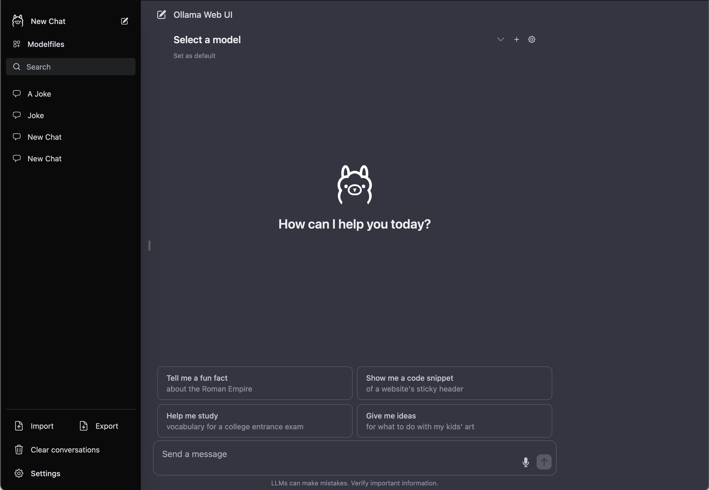Start voice input with the microphone icon
709x490 pixels.
(x=526, y=462)
